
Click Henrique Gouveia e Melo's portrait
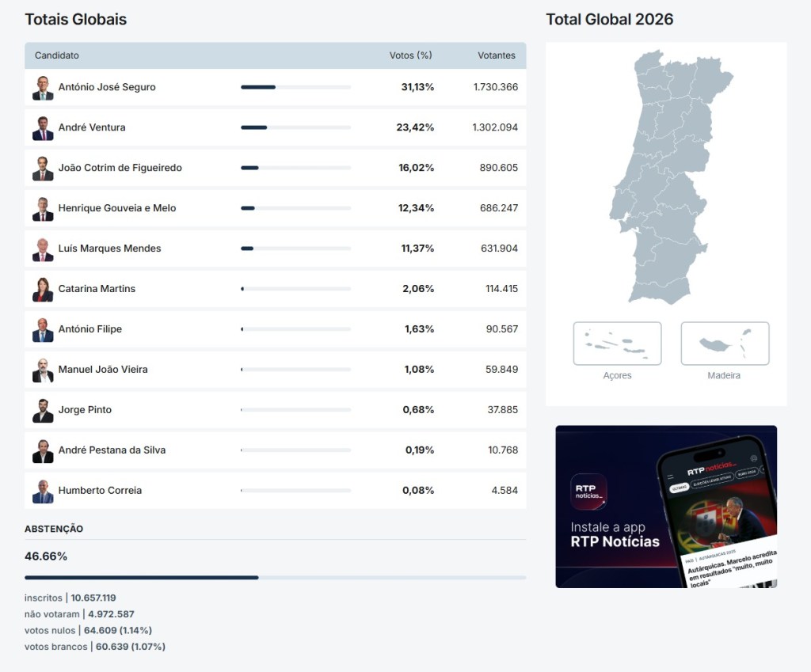(43, 209)
